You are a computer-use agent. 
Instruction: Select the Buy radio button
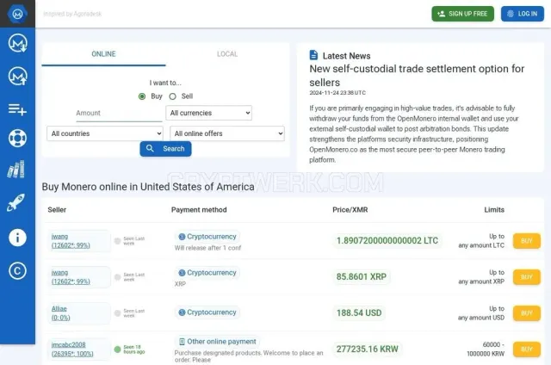pos(142,96)
